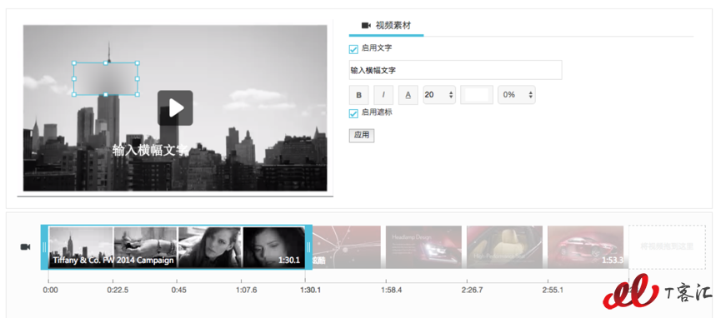Click the 0:45 timeline marker

pyautogui.click(x=178, y=291)
